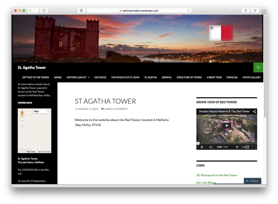Go to The Knights of St. John page
Viewport: 278px width, 204px height.
[125, 77]
